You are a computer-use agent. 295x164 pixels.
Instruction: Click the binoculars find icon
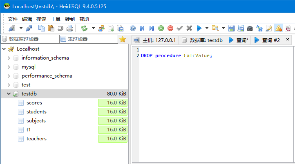point(250,29)
